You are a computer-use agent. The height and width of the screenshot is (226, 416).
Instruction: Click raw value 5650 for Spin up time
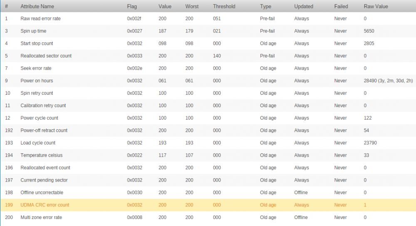(369, 31)
